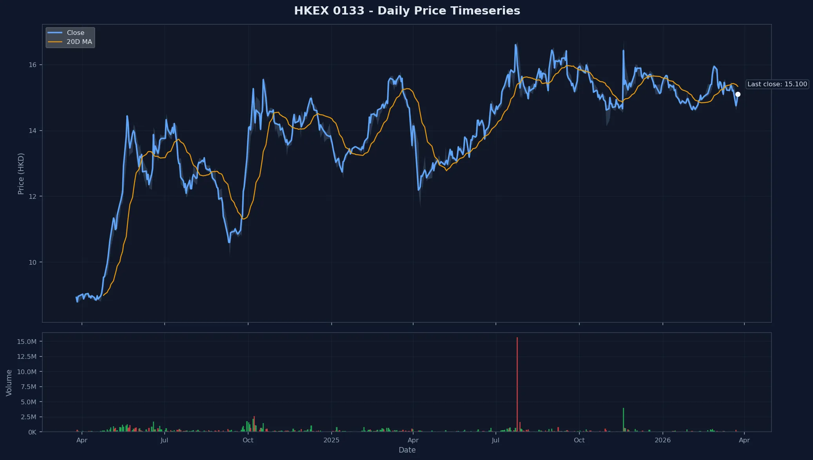The image size is (813, 460).
Task: Click the chart title HKEX 0133
Action: [x=407, y=11]
